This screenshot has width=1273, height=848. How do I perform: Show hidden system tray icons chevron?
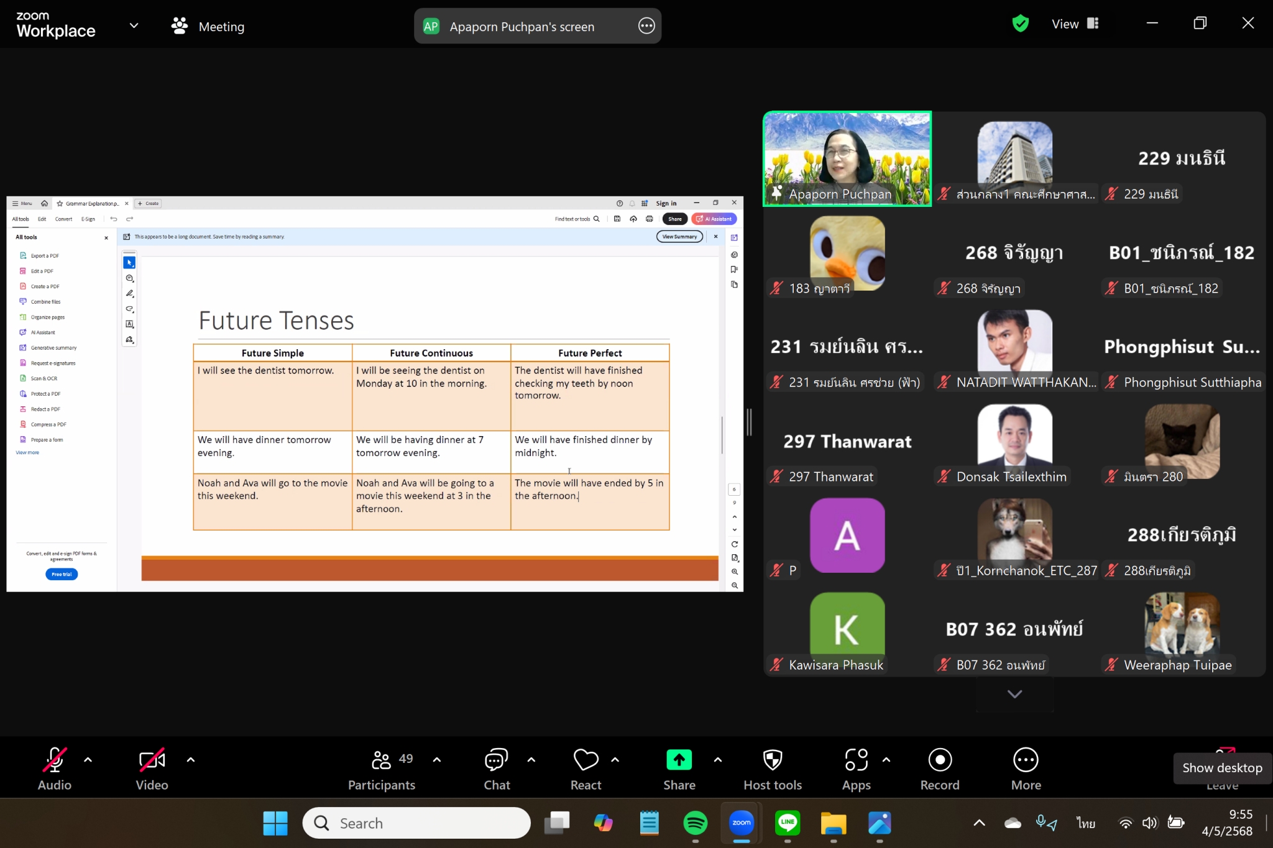coord(979,823)
